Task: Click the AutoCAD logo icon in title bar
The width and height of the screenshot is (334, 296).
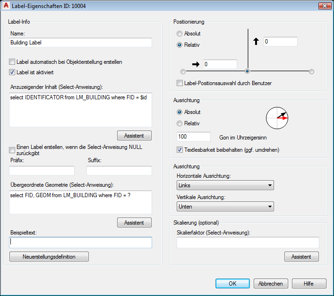Action: 6,6
